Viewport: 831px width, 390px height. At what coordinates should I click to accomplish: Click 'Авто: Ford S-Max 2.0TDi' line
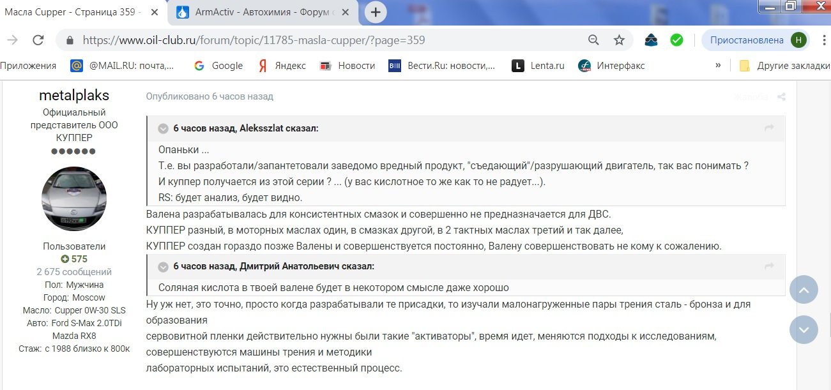[x=74, y=323]
